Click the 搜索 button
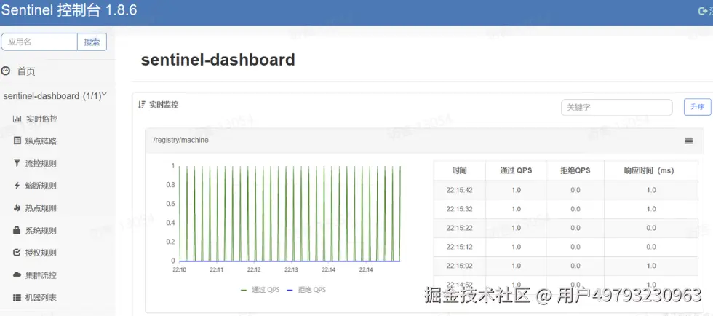Screen dimensions: 713x316 [x=92, y=42]
